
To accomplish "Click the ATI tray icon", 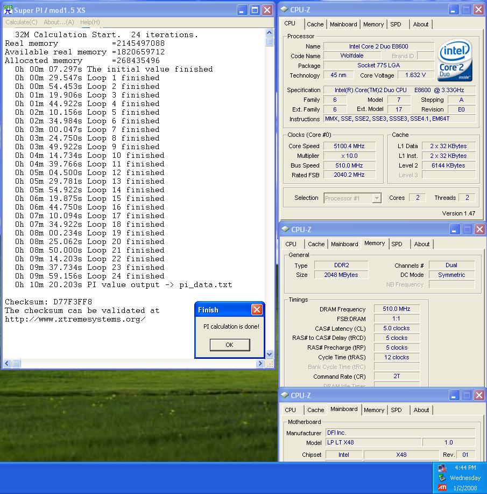I will [x=442, y=488].
